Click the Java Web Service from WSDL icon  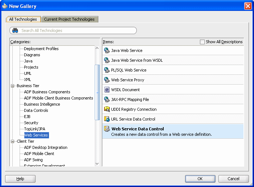(107, 60)
